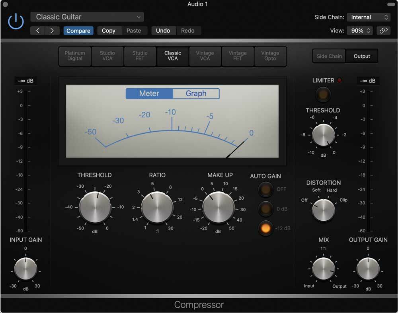The image size is (398, 313).
Task: Go to previous preset with left arrow
Action: click(38, 31)
